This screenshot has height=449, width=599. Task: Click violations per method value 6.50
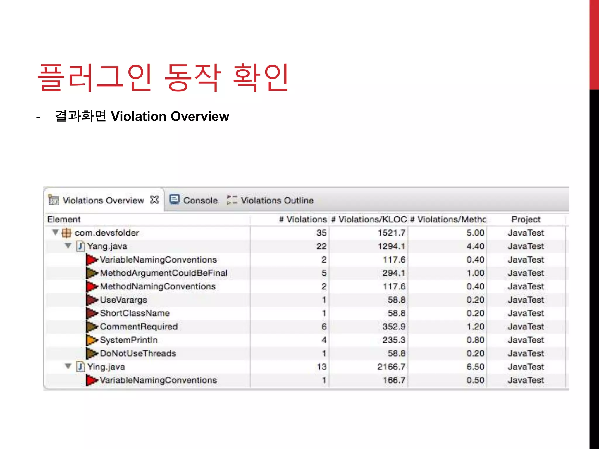click(x=476, y=367)
